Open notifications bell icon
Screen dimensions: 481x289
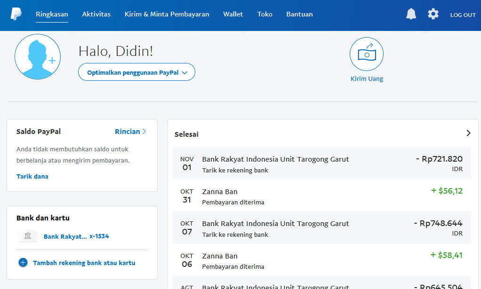(411, 14)
